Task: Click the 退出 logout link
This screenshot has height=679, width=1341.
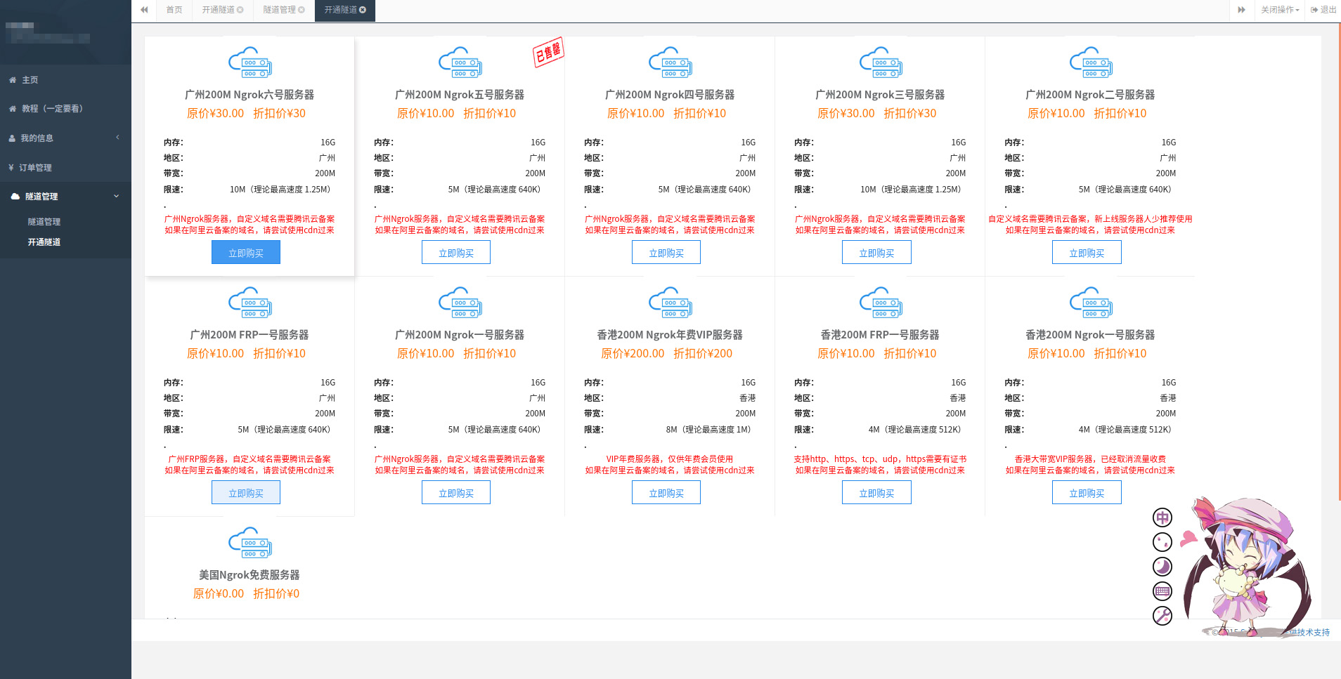Action: click(1323, 10)
